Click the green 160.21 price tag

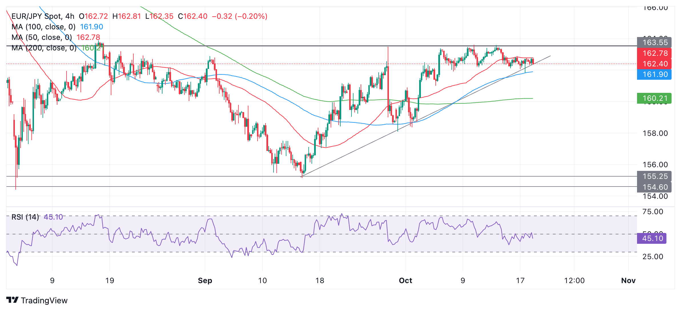[654, 99]
